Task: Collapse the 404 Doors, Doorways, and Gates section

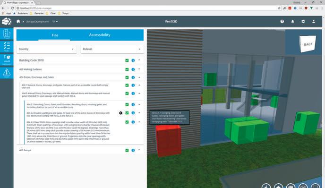Action: tap(139, 77)
